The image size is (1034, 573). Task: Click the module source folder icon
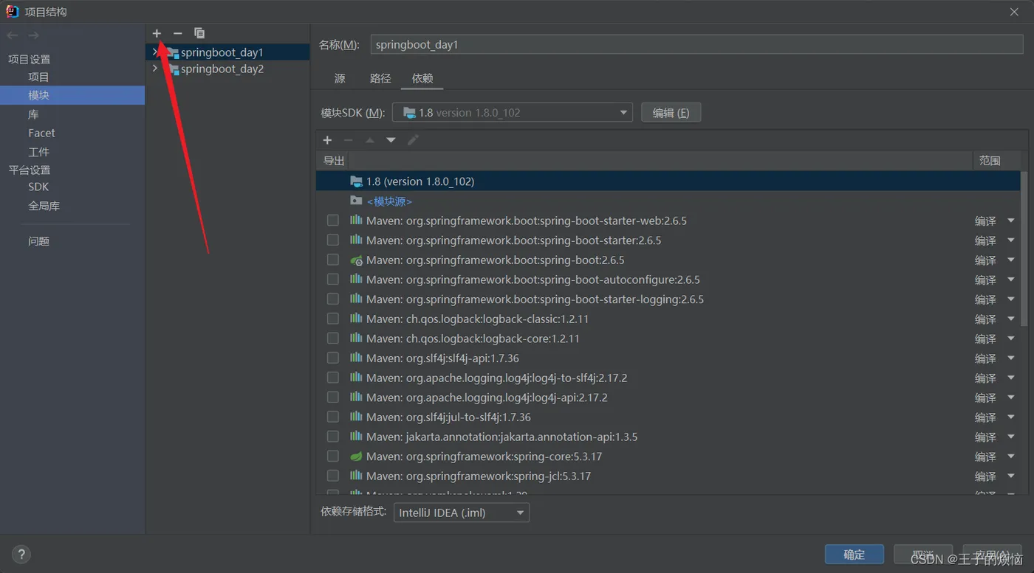coord(356,201)
